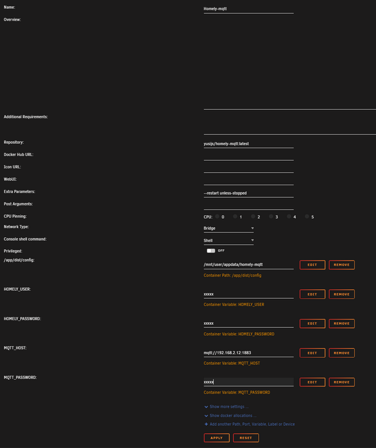Remove the /app/dist/config path

coord(341,265)
